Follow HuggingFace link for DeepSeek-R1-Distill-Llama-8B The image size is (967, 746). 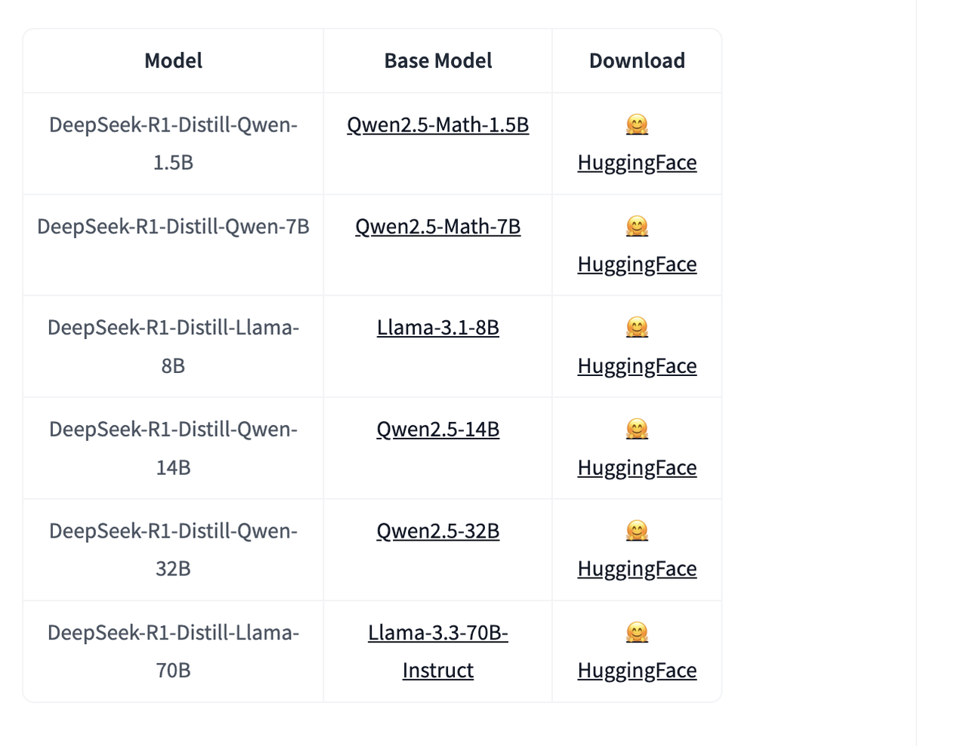click(637, 366)
